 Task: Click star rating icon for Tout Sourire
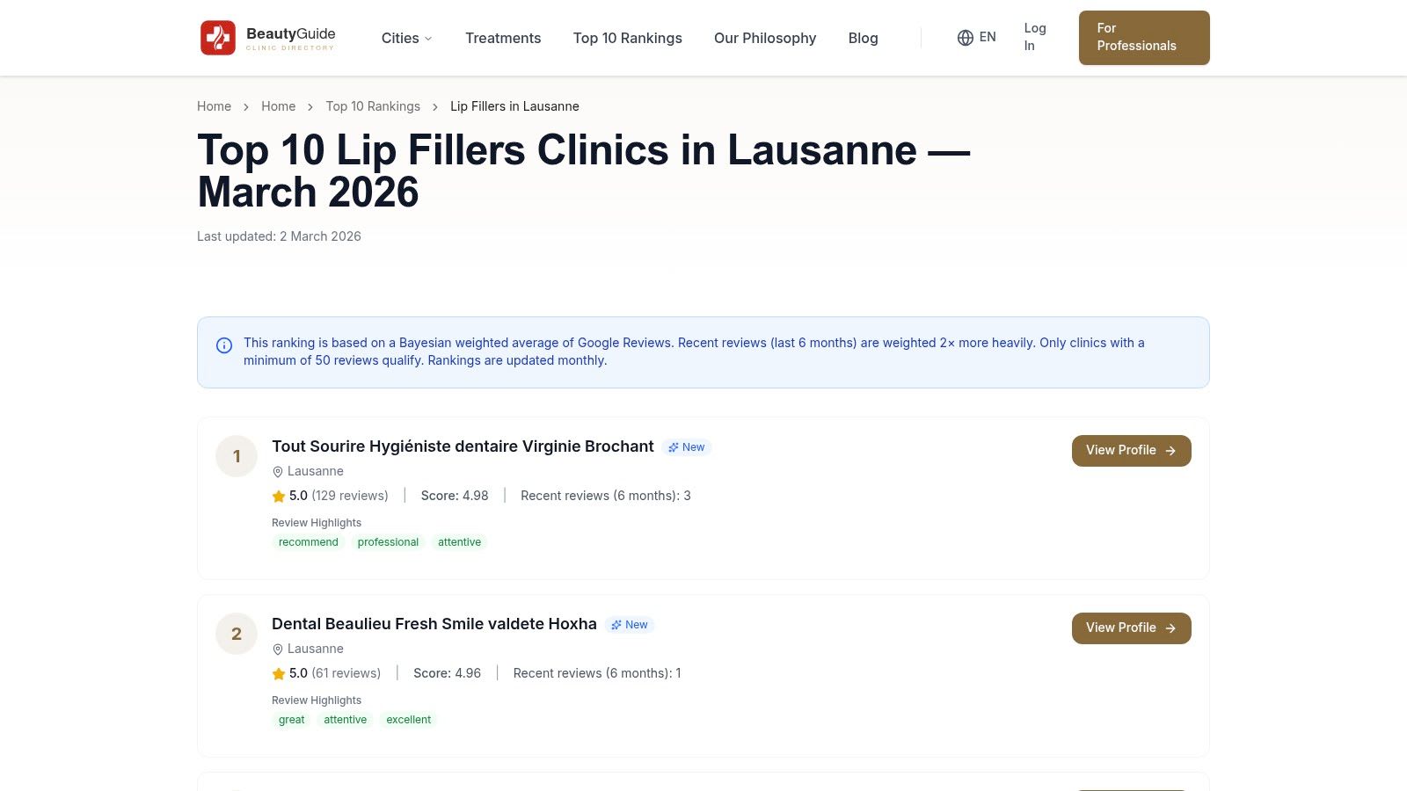click(x=279, y=497)
